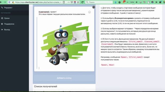Viewport: 165px width, 92px height.
Task: Reload the page
Action: click(x=82, y=2)
